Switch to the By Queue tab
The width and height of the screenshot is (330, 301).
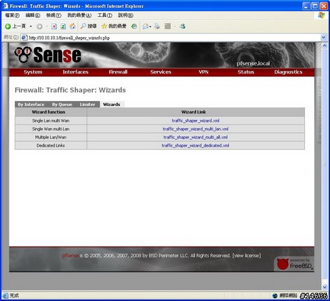[x=62, y=105]
